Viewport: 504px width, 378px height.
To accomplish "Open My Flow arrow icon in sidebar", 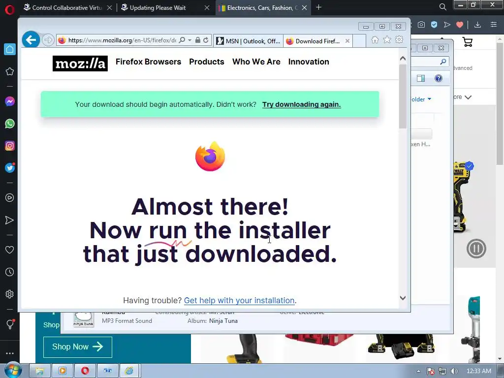I will pos(10,220).
